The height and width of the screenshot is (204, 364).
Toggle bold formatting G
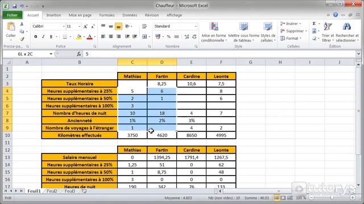[35, 36]
